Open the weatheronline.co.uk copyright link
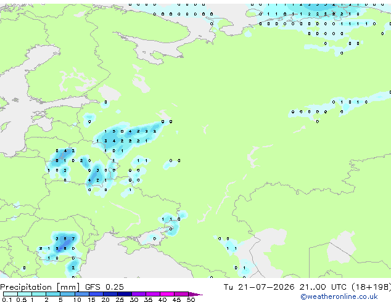The image size is (391, 302). point(339,296)
